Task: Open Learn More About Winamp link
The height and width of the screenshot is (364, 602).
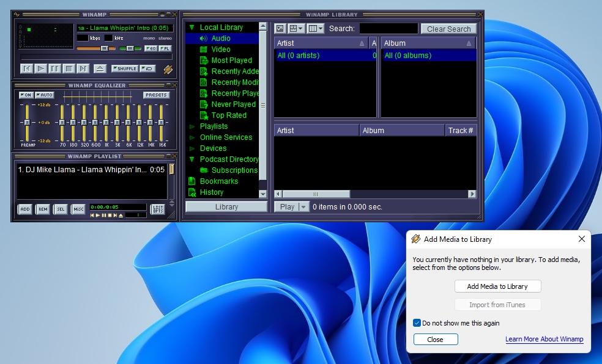Action: coord(544,339)
